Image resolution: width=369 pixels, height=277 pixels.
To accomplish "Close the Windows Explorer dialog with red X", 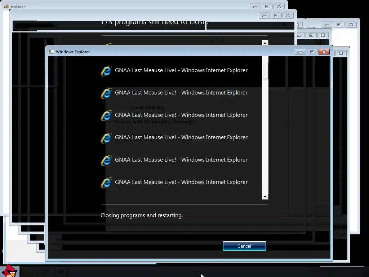I will (324, 52).
